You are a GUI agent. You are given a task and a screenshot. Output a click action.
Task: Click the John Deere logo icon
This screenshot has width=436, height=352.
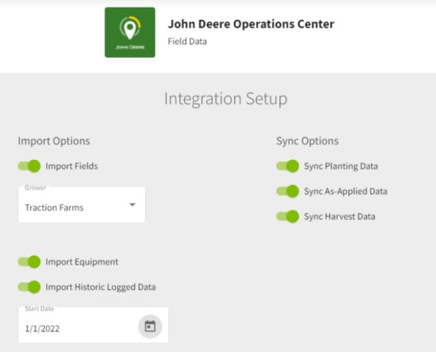click(129, 33)
